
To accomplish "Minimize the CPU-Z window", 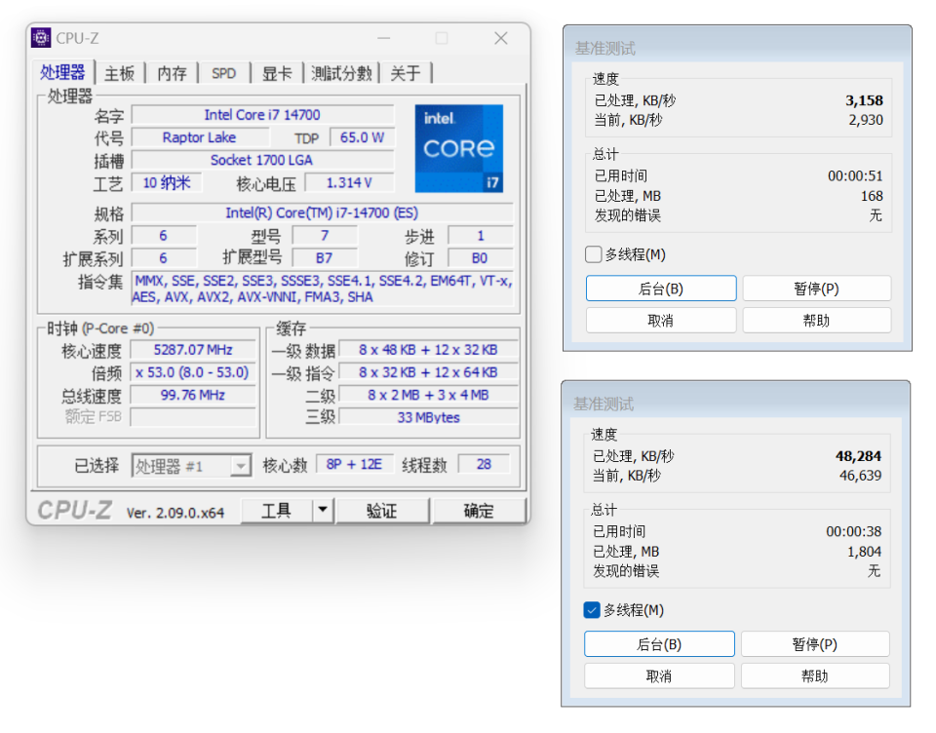I will point(384,38).
